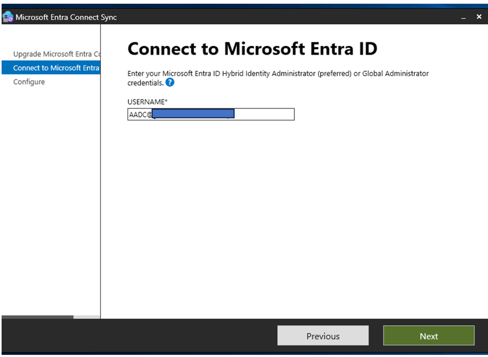Go back with the Previous button

point(323,336)
